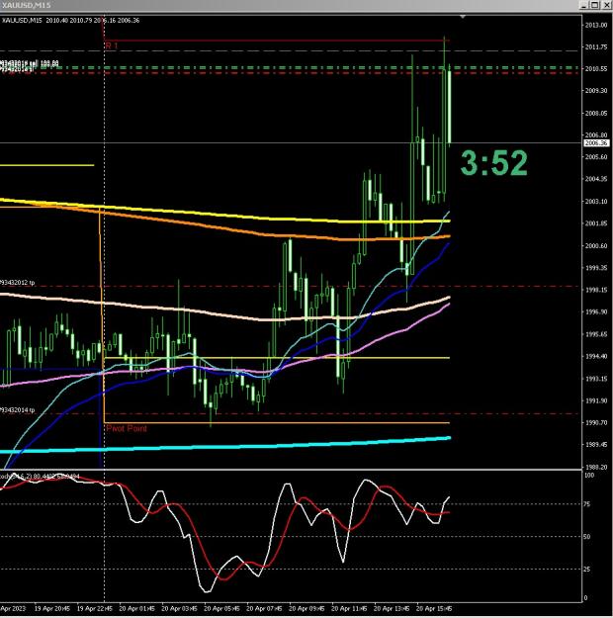Click the 1996.90 price scale label

[x=596, y=311]
